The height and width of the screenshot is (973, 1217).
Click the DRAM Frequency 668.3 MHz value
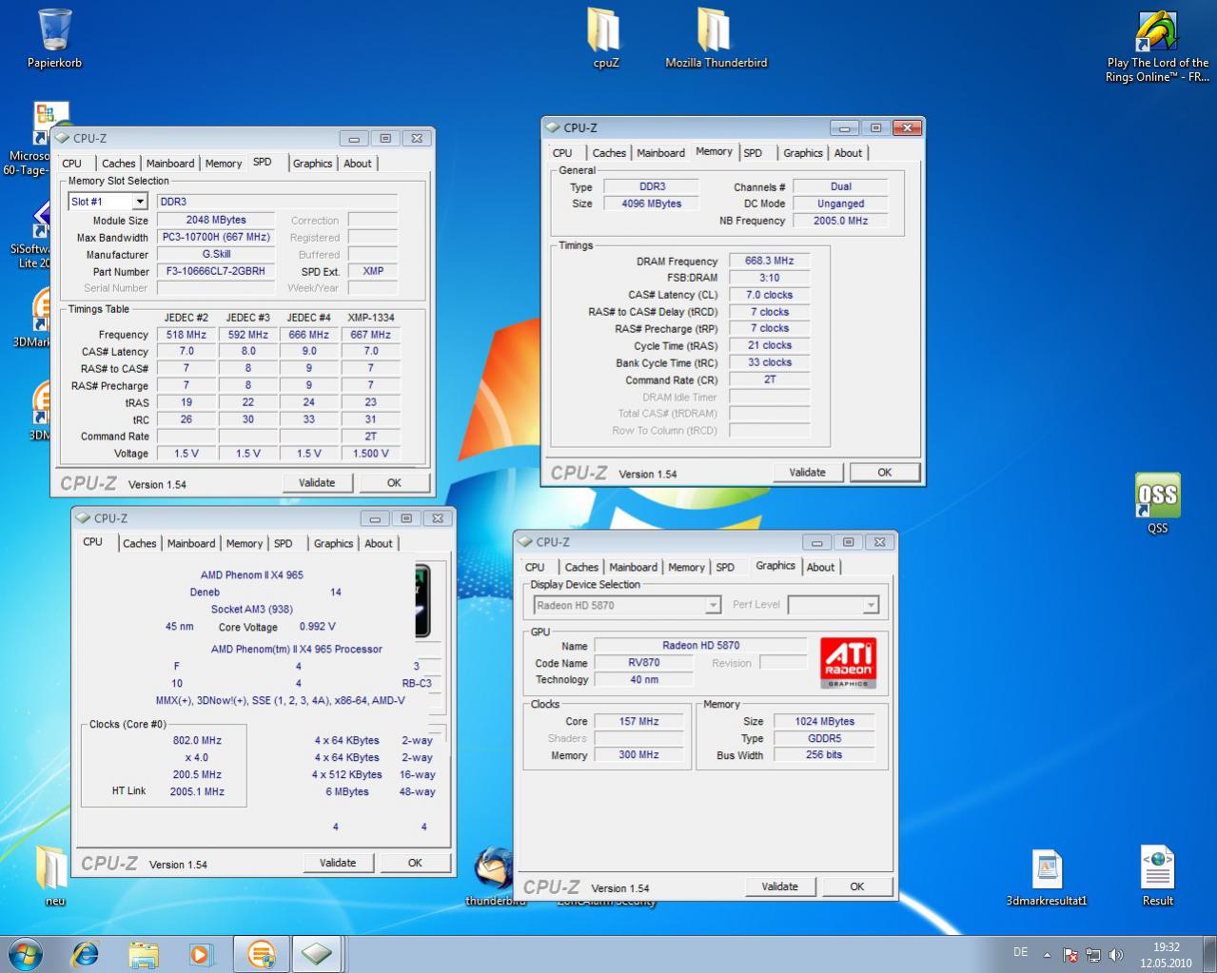pos(769,261)
